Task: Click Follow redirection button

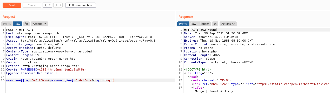Action: click(x=81, y=5)
